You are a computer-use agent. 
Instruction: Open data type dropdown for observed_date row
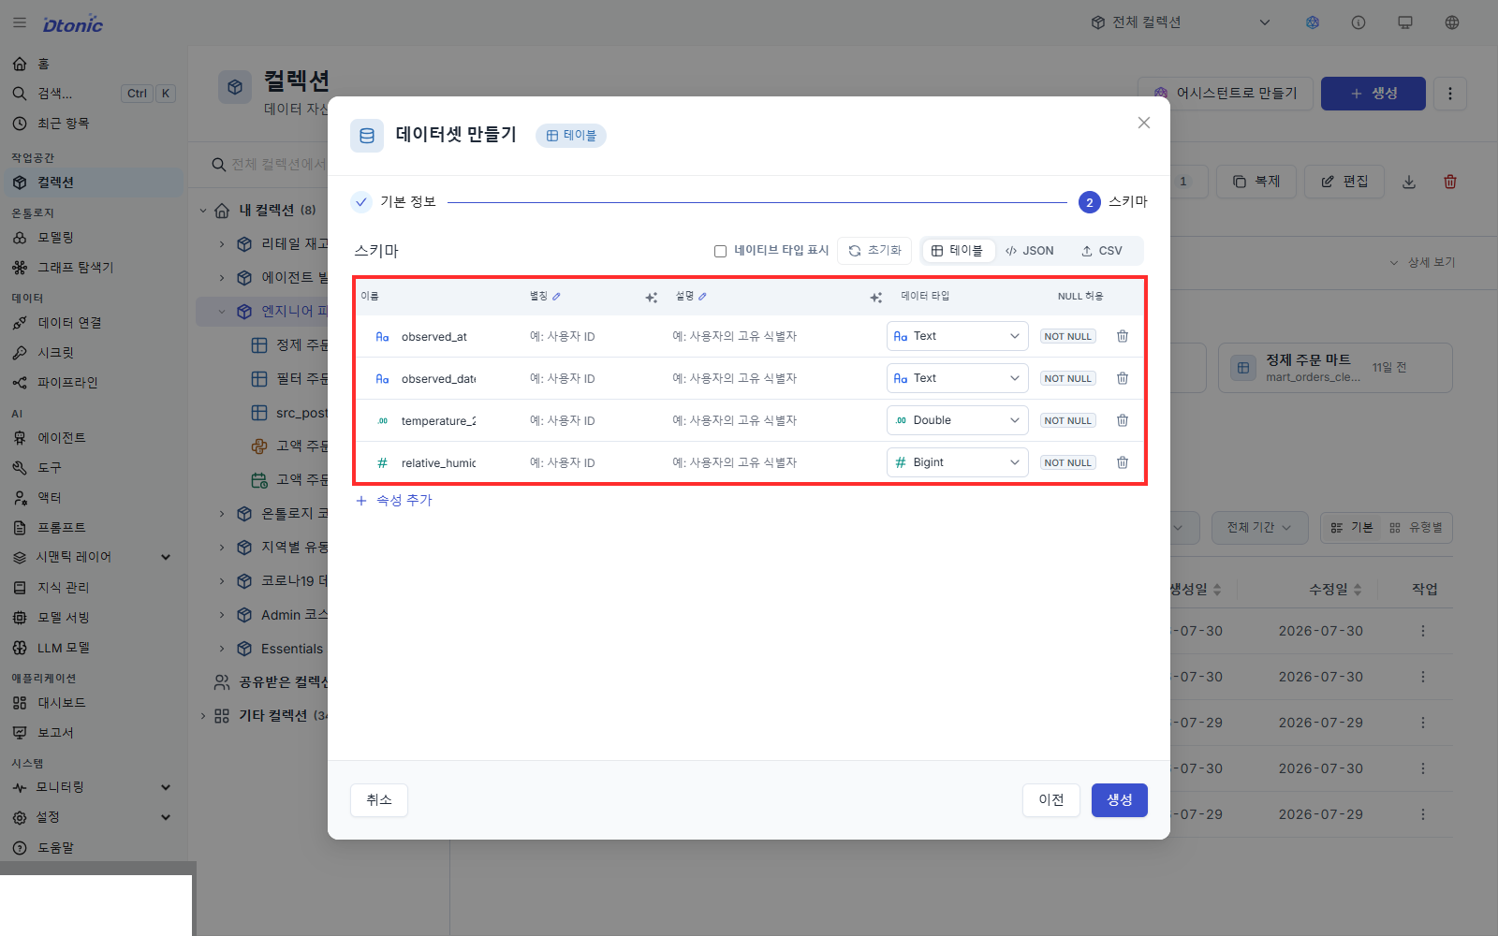tap(957, 378)
